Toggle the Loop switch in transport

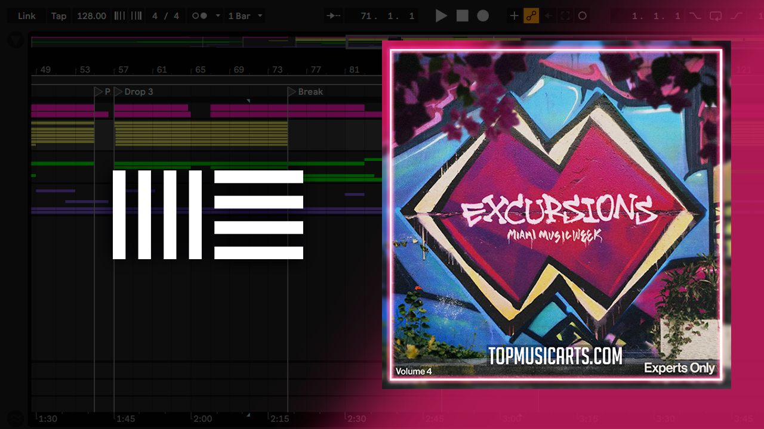716,16
